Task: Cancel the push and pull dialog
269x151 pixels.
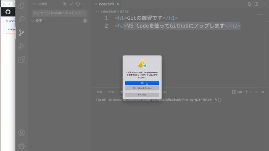Action: coord(142,95)
